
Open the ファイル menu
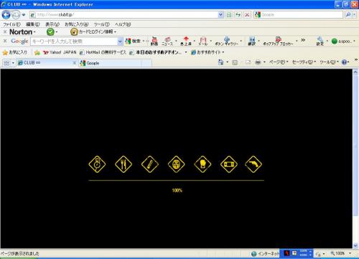[x=11, y=24]
